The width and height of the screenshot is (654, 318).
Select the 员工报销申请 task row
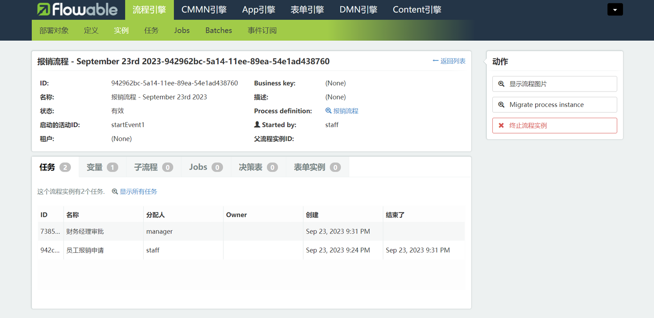pyautogui.click(x=85, y=250)
